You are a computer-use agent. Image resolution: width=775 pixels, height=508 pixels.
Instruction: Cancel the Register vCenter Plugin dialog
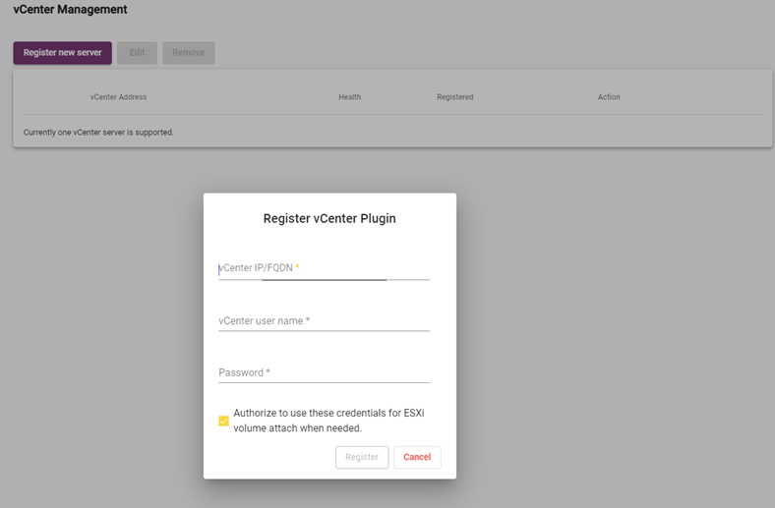pos(417,457)
